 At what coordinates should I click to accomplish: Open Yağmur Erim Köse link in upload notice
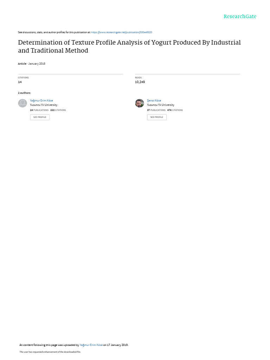point(91,345)
